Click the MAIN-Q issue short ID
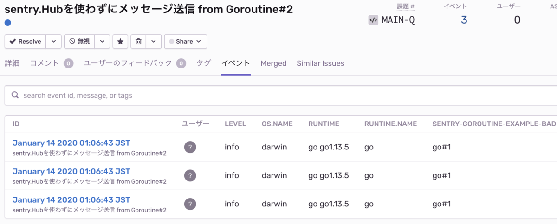Screen dimensions: 557x224 tap(398, 20)
